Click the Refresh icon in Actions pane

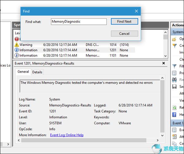pyautogui.click(x=174, y=107)
